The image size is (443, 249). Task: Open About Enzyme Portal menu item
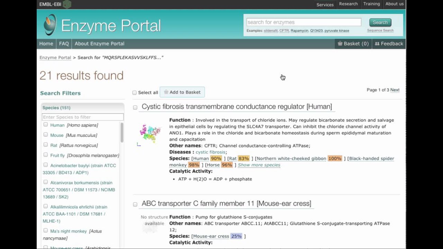coord(99,44)
